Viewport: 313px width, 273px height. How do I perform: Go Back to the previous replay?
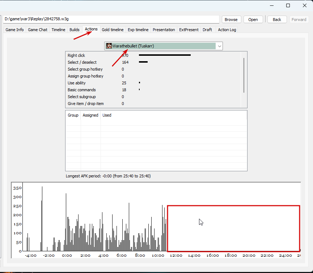[277, 20]
